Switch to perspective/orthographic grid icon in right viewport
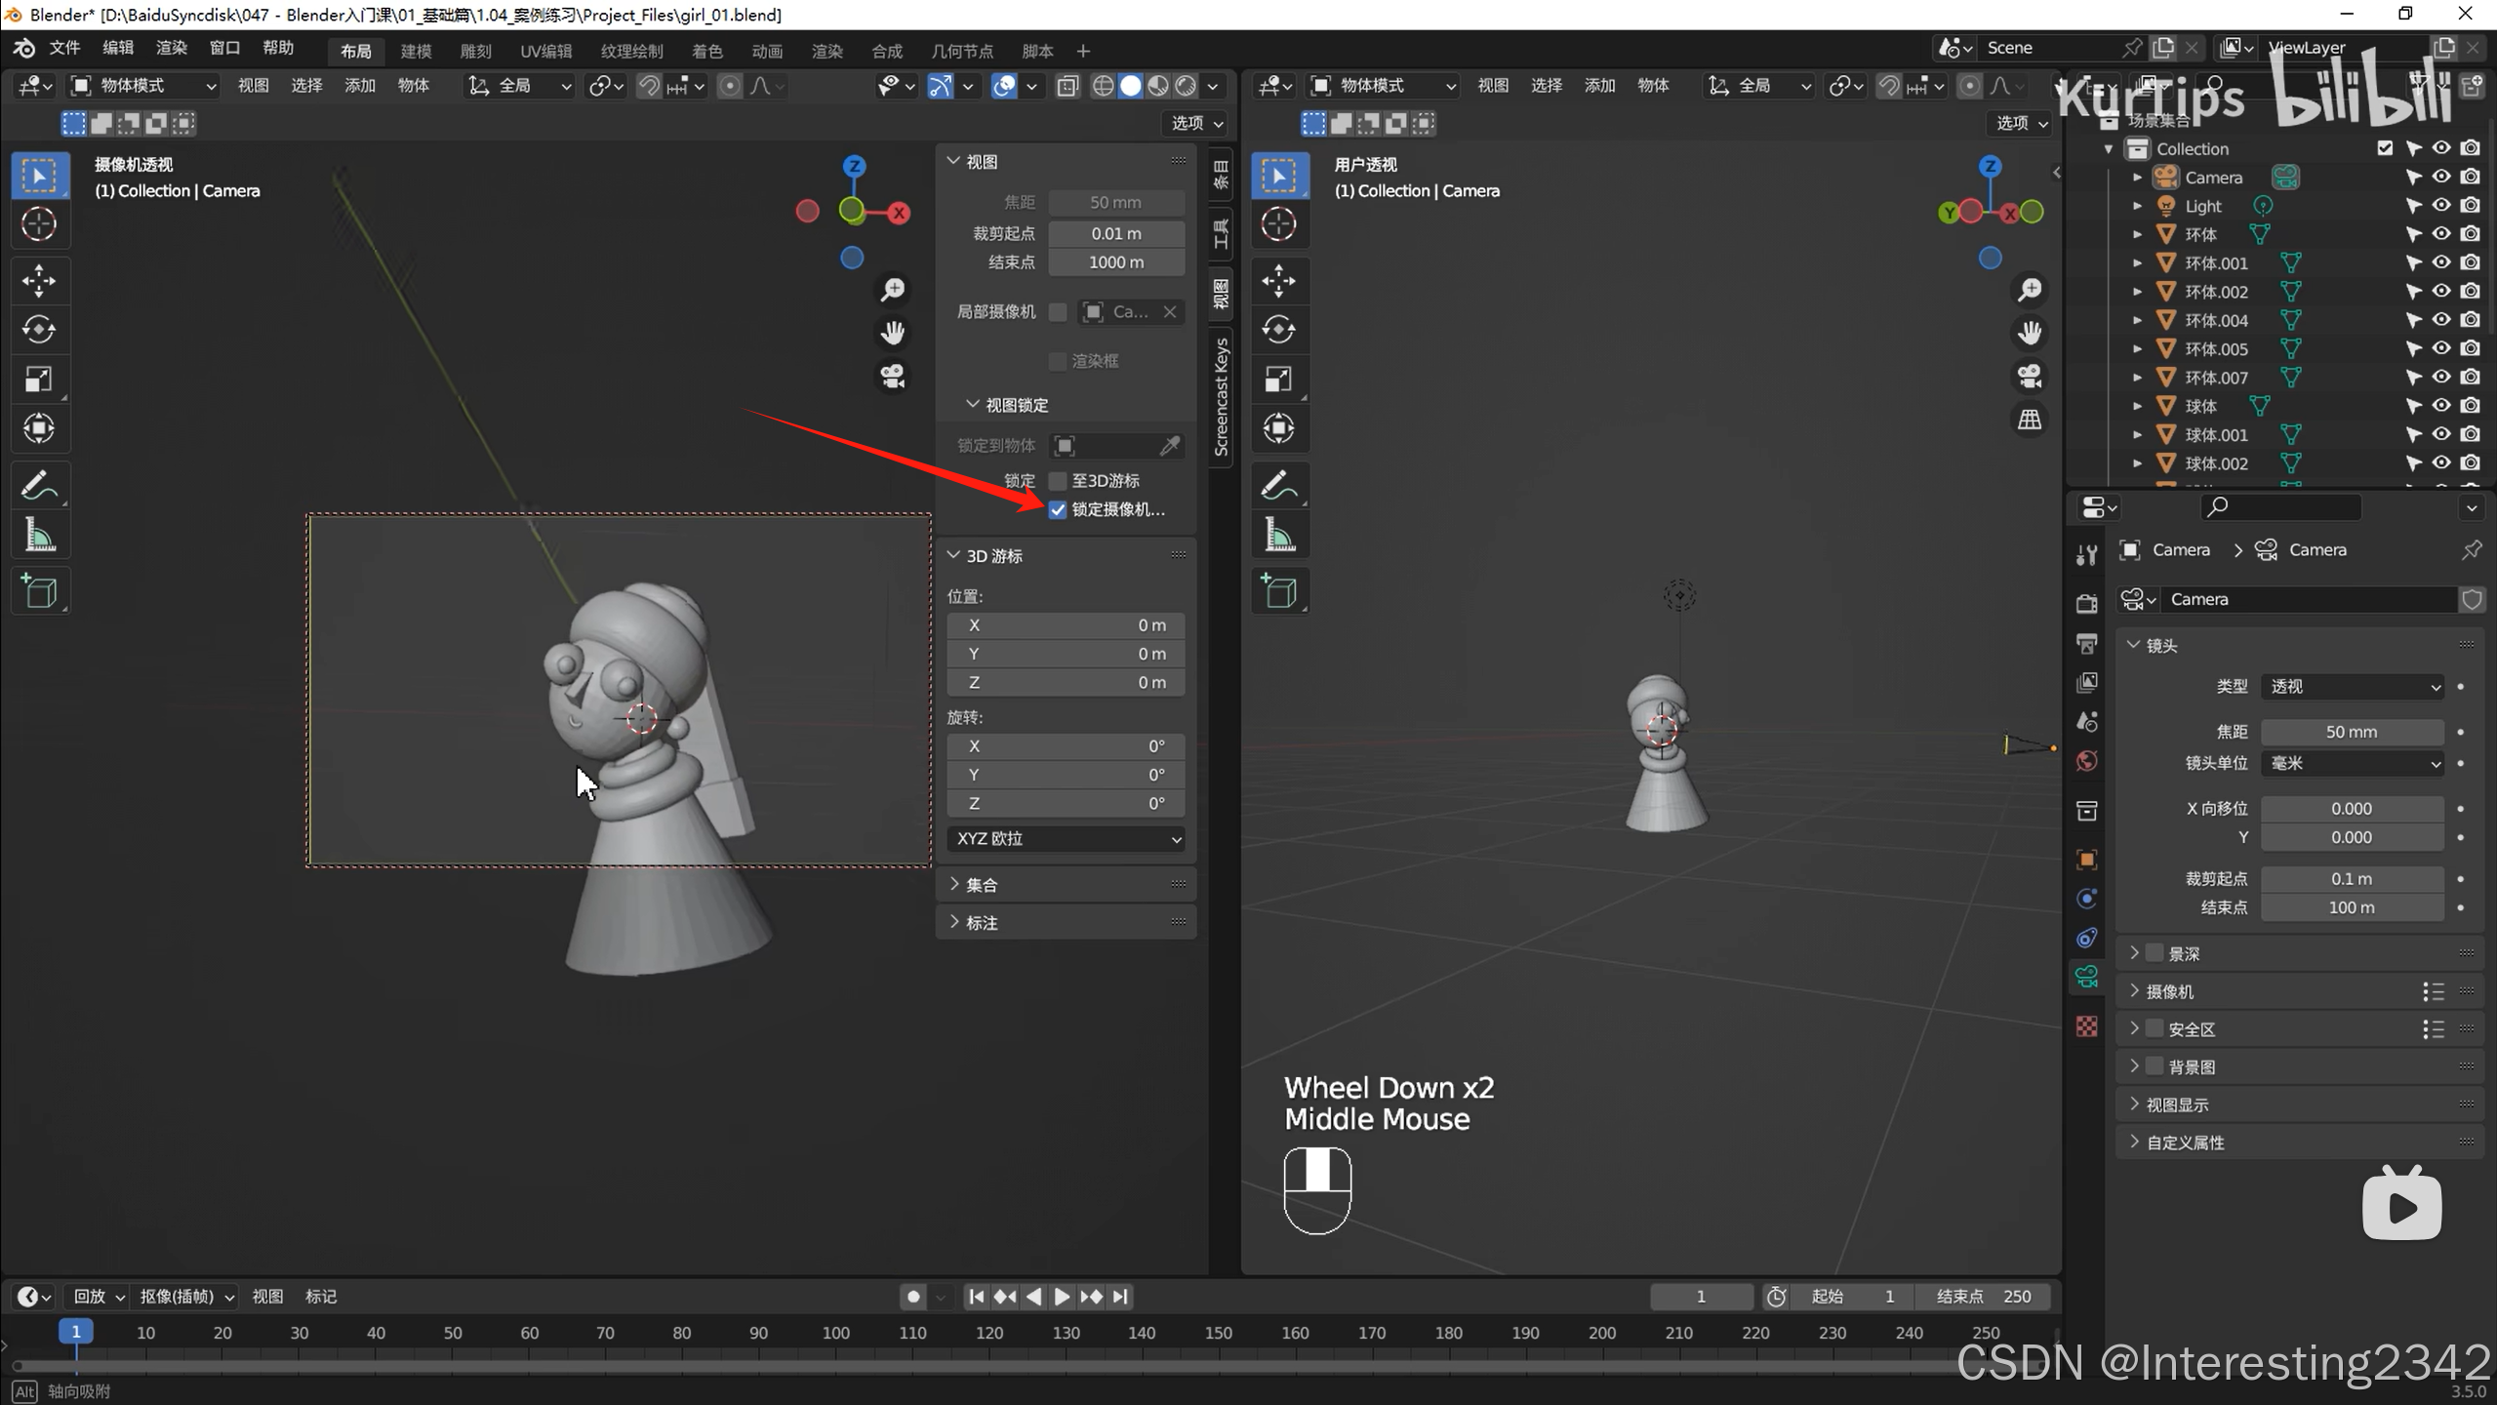Screen dimensions: 2497x1405 click(2030, 420)
